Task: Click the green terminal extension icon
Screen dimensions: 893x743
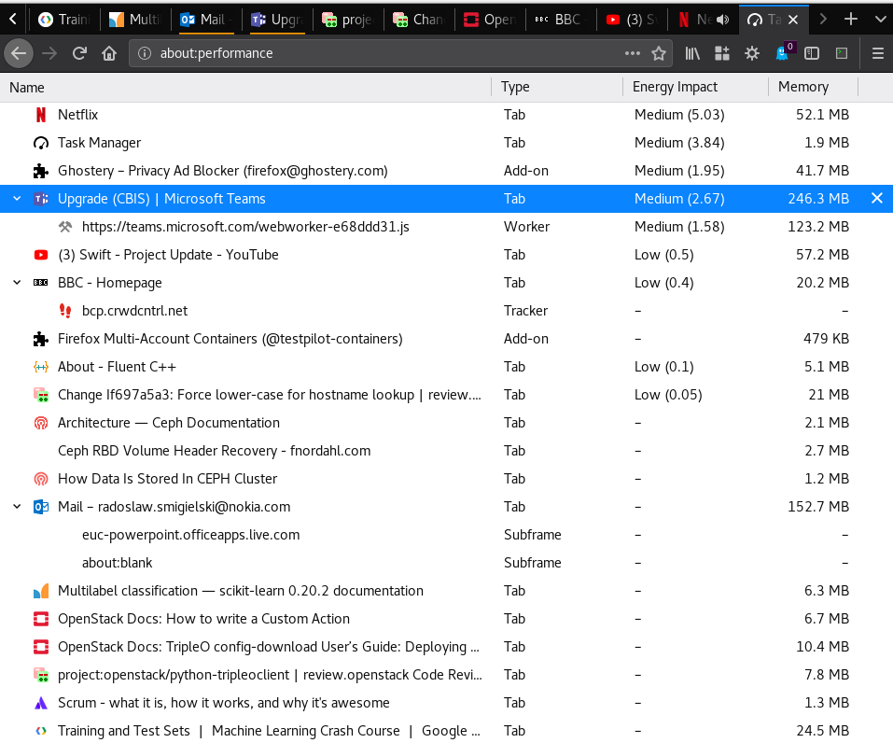Action: [841, 53]
